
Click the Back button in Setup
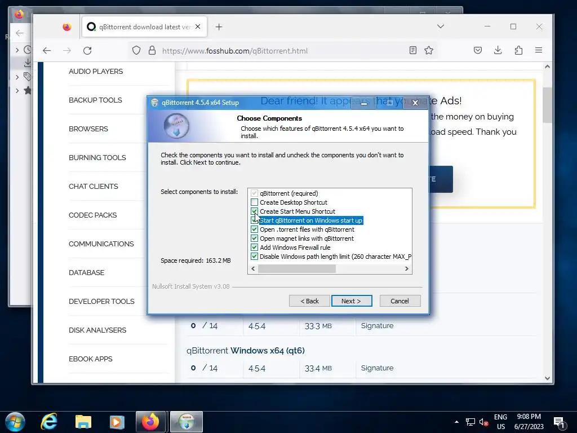tap(309, 301)
